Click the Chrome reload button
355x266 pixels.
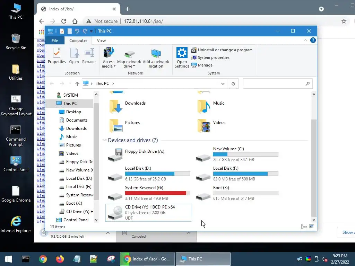point(64,21)
